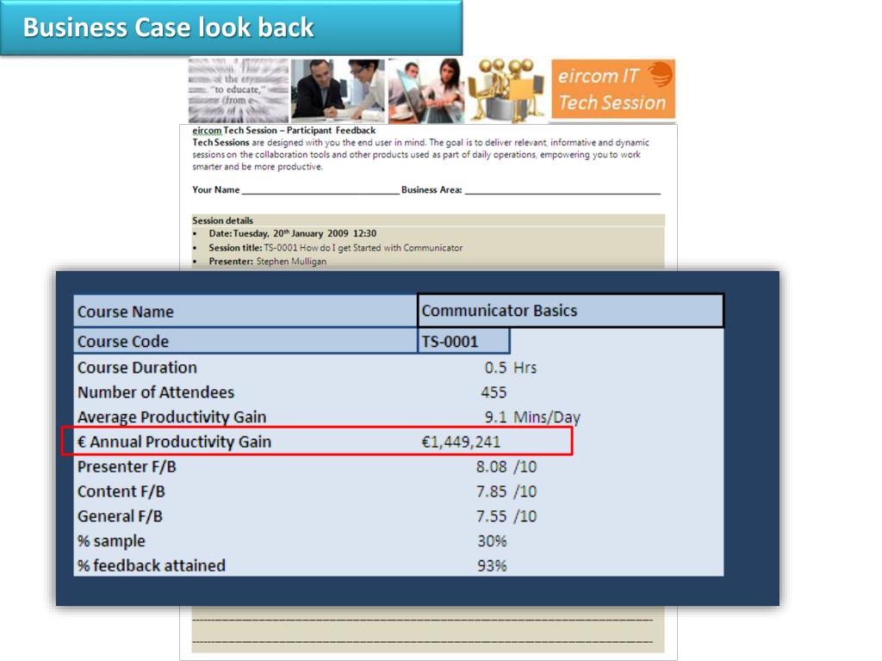This screenshot has width=882, height=661.
Task: Click the two men in suits photo
Action: tap(338, 90)
